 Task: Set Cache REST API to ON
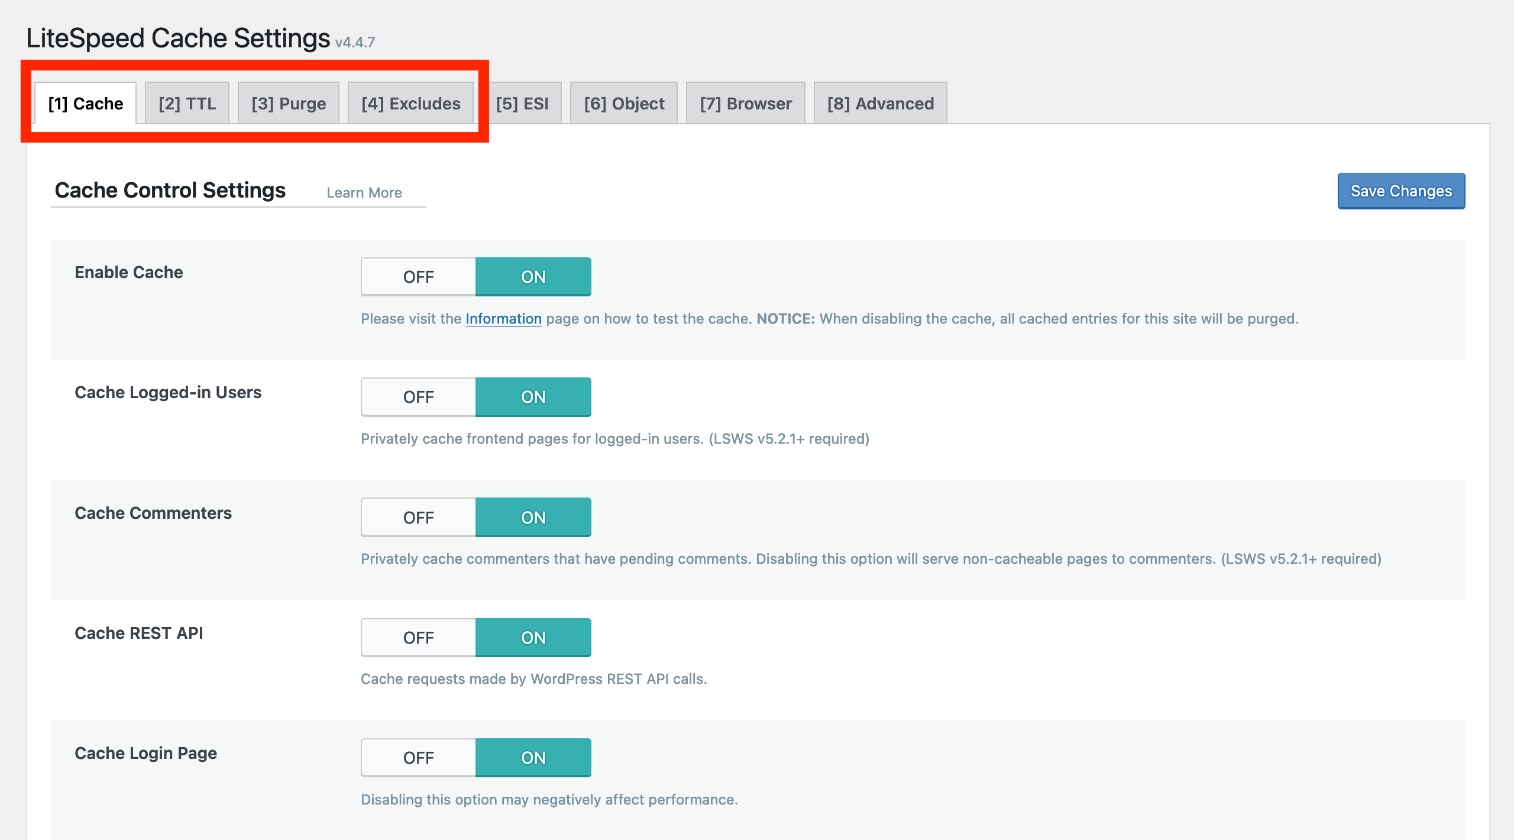[x=533, y=638]
